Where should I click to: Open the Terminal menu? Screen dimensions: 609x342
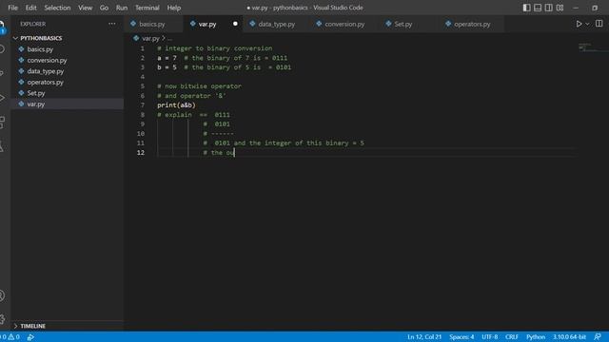pos(147,8)
